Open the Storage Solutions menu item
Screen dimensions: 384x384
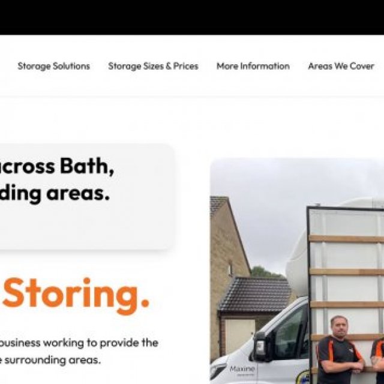pyautogui.click(x=54, y=66)
